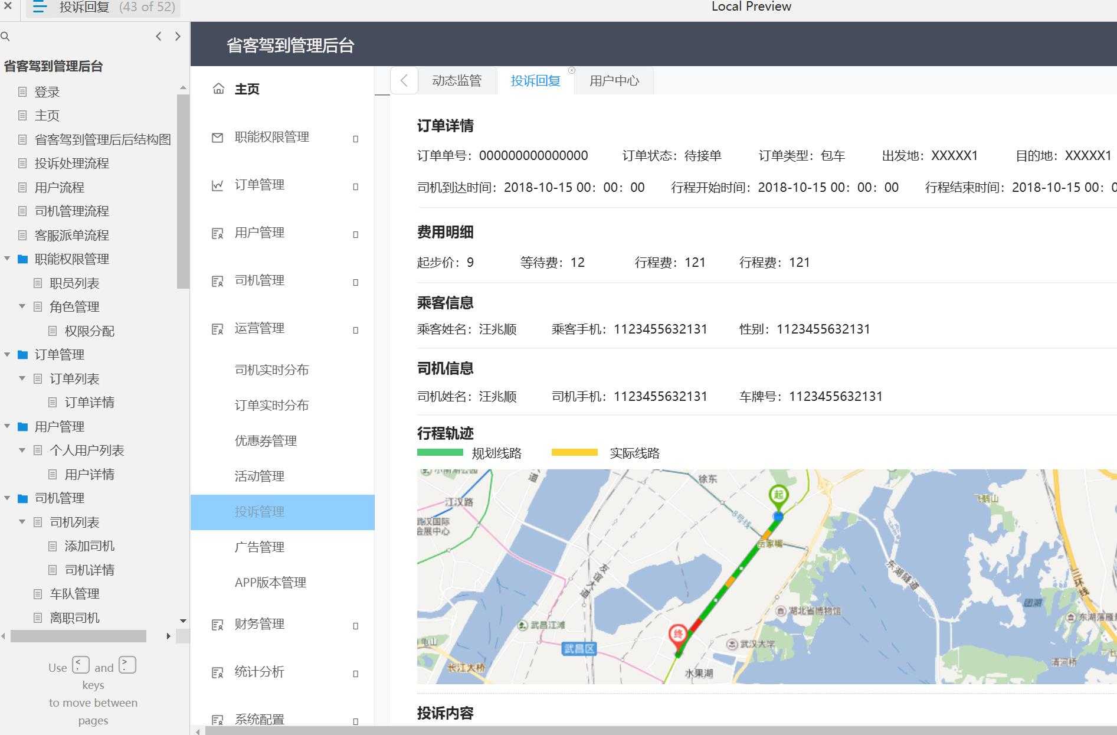Screen dimensions: 1117x735
Task: Open the 用户中心 tab
Action: (x=614, y=80)
